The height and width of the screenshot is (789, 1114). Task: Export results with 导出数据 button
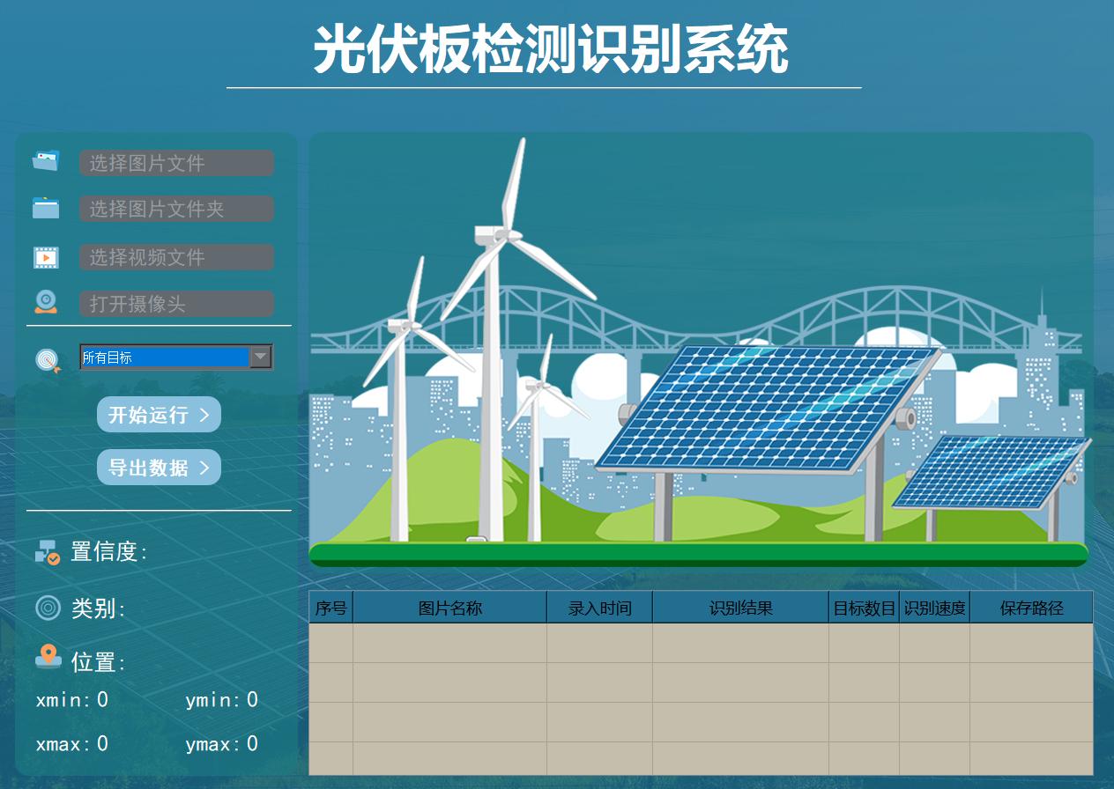pyautogui.click(x=159, y=468)
